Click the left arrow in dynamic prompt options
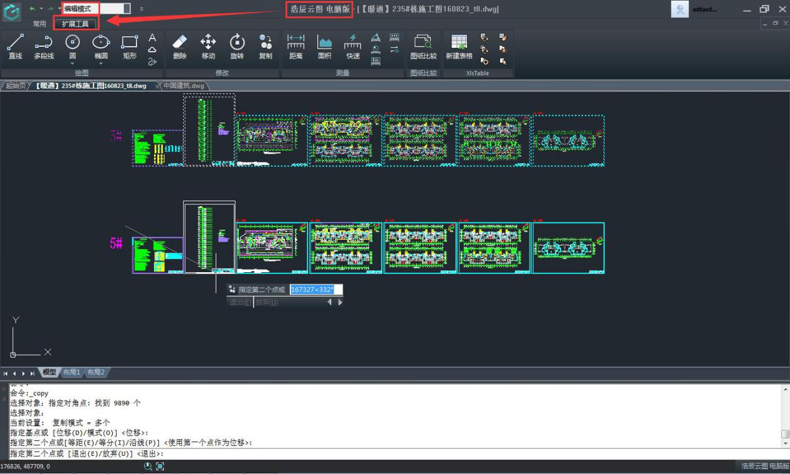 [330, 302]
